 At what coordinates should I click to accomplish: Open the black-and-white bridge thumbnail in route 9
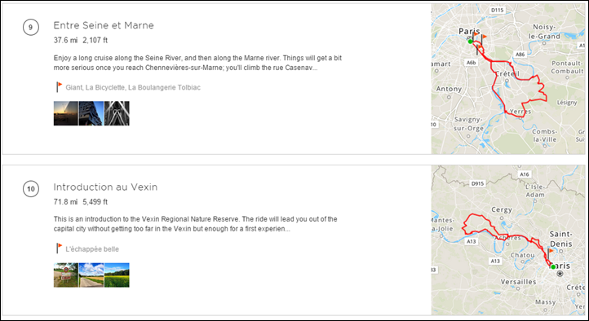(117, 113)
